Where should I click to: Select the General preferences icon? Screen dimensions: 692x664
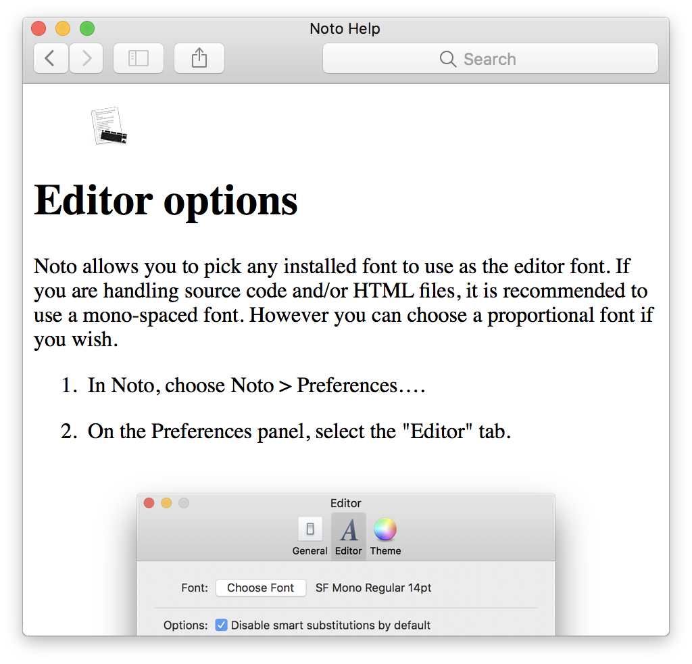tap(310, 529)
